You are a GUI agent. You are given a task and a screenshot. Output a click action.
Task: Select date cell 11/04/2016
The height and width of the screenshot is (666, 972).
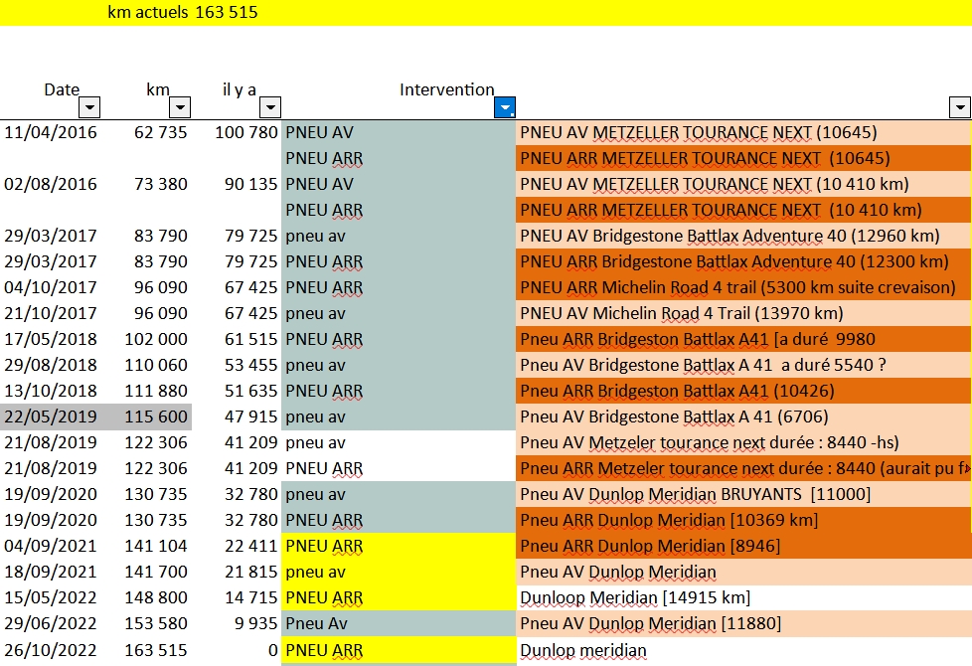[51, 132]
